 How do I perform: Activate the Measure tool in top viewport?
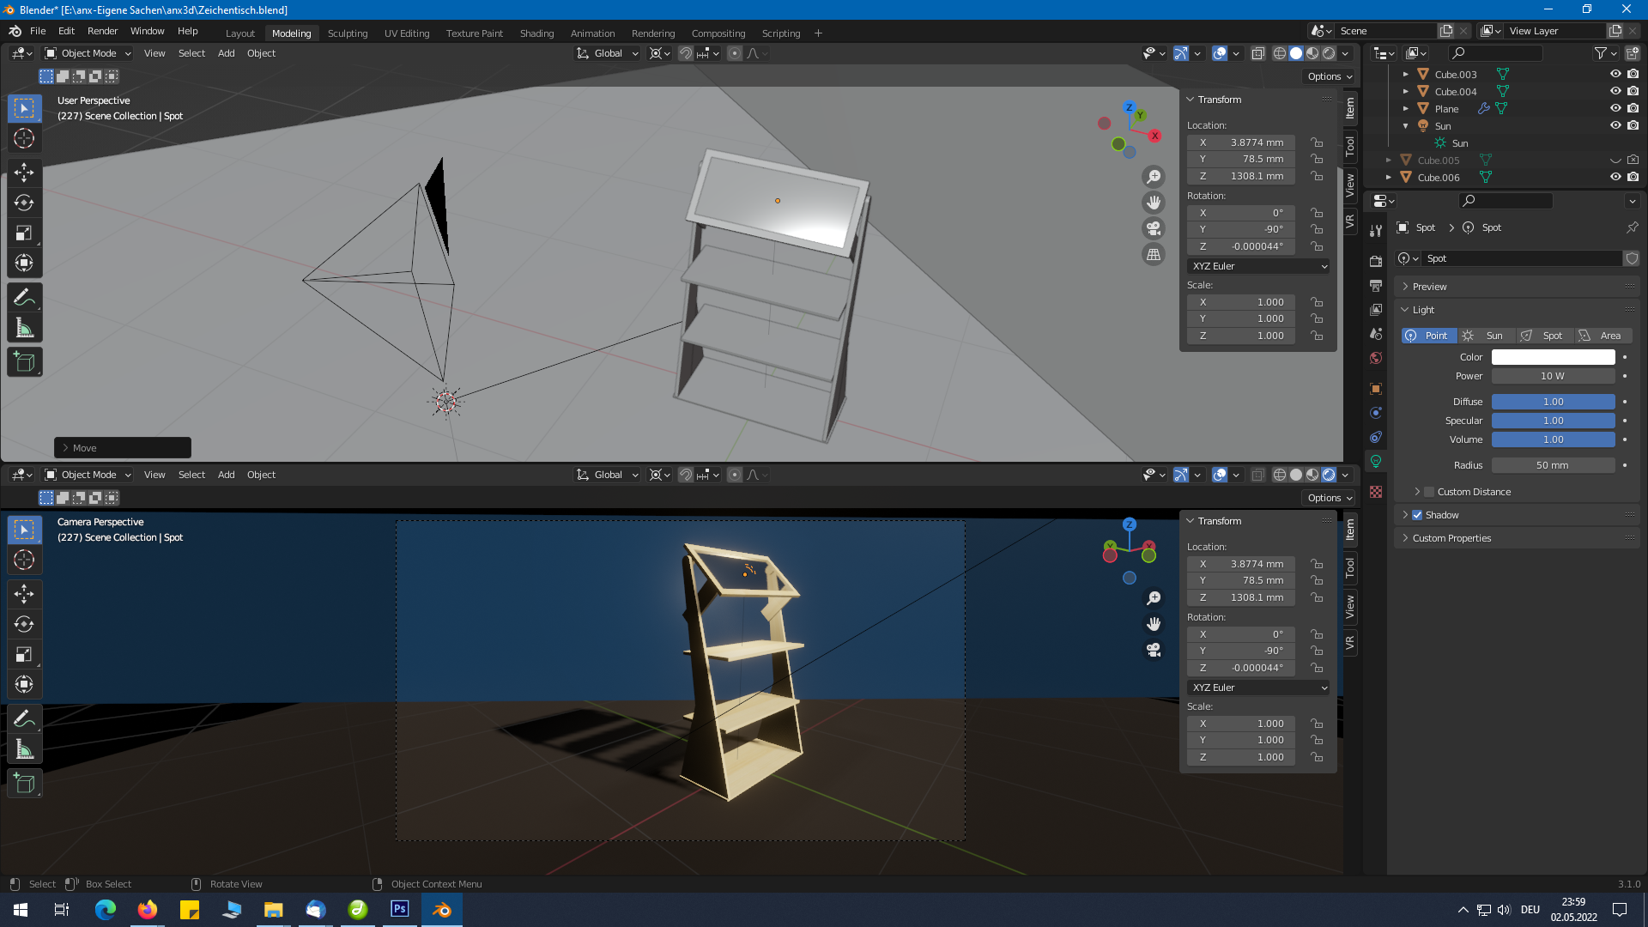pyautogui.click(x=24, y=328)
